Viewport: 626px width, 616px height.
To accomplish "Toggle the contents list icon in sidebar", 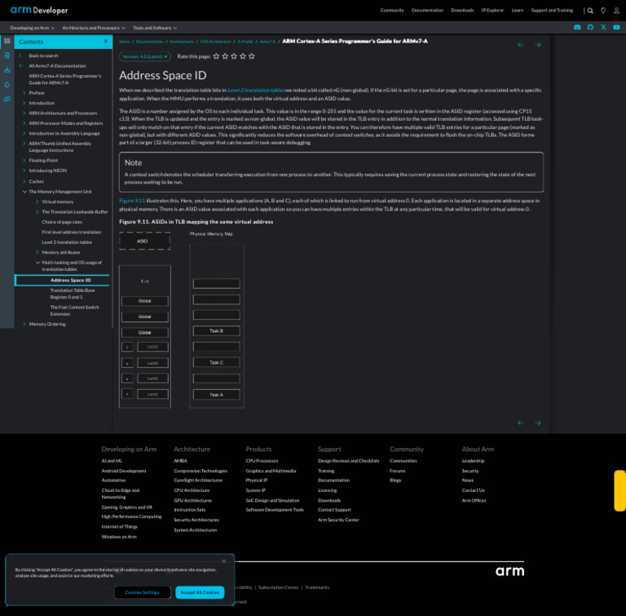I will click(7, 41).
